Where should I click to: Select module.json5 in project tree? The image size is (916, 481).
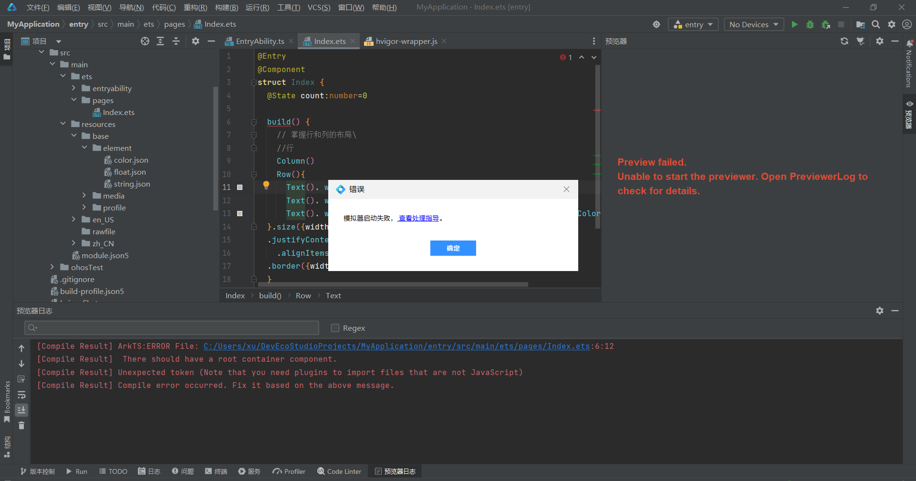pyautogui.click(x=105, y=255)
